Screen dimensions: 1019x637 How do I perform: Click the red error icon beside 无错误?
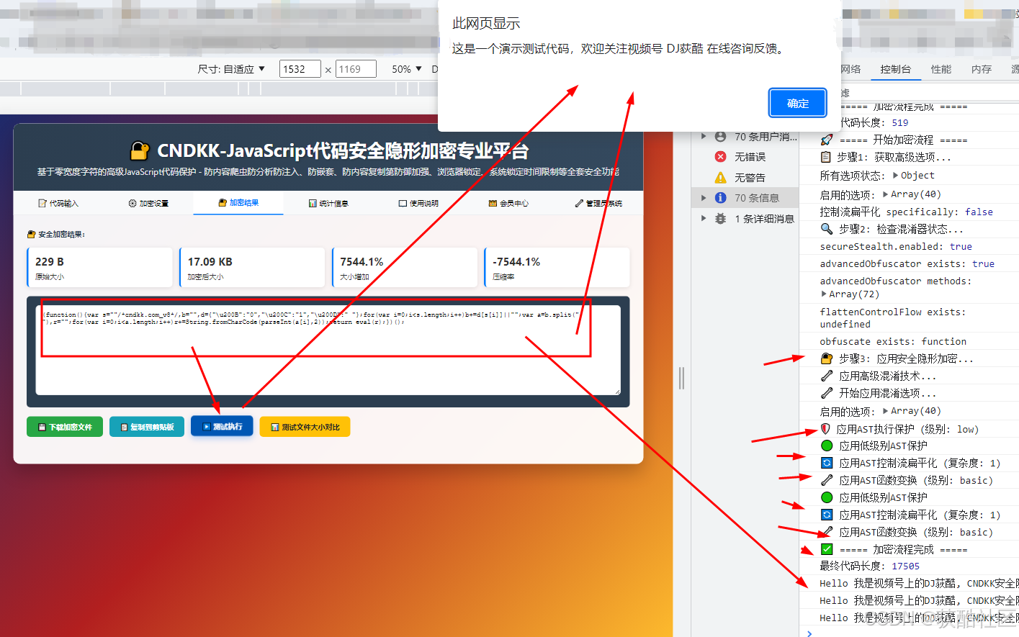click(x=720, y=156)
